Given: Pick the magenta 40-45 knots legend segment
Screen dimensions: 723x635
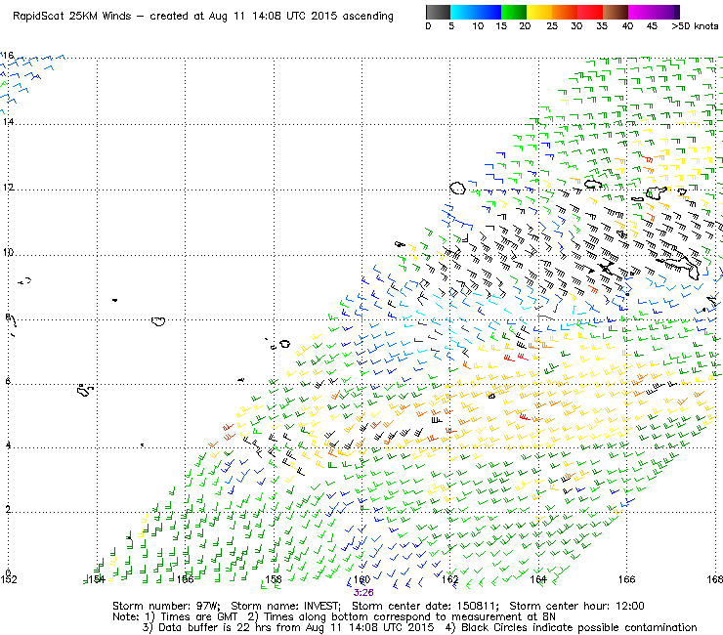Looking at the screenshot, I should click(641, 12).
